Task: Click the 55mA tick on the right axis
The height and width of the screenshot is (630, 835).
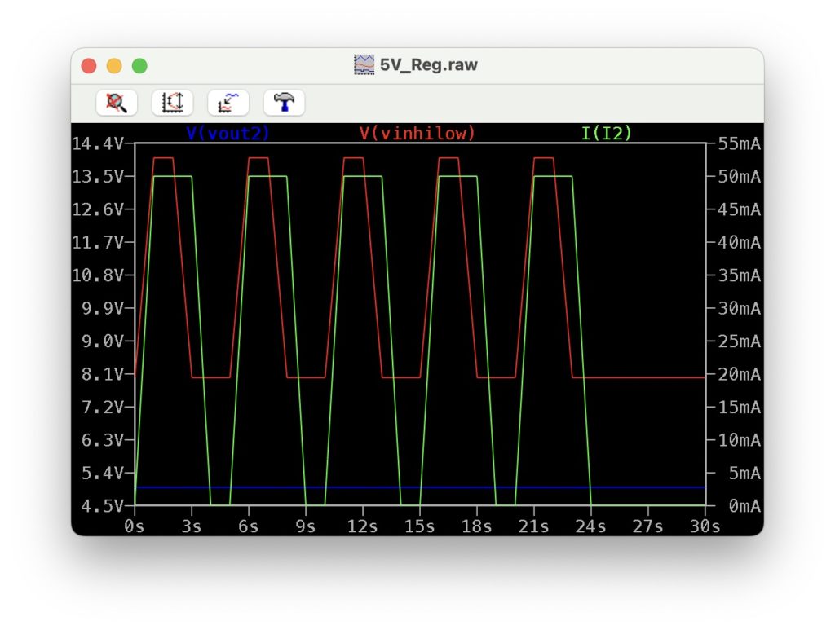Action: point(739,144)
